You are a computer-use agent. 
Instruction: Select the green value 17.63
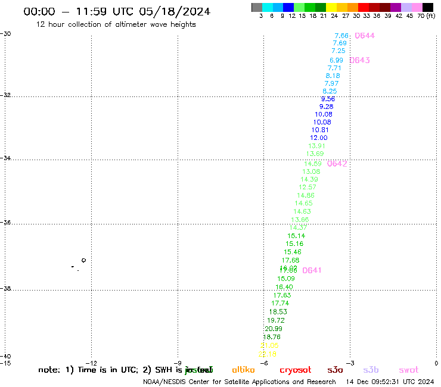[282, 295]
